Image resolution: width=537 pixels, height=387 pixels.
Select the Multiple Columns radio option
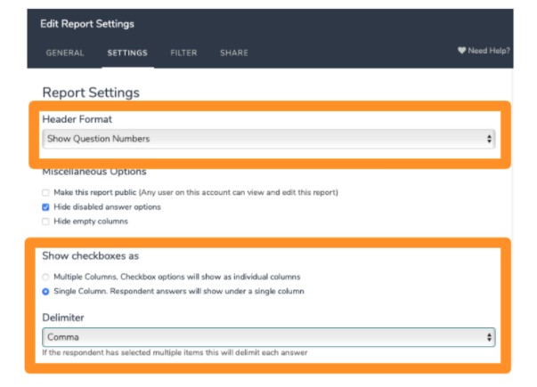point(45,277)
